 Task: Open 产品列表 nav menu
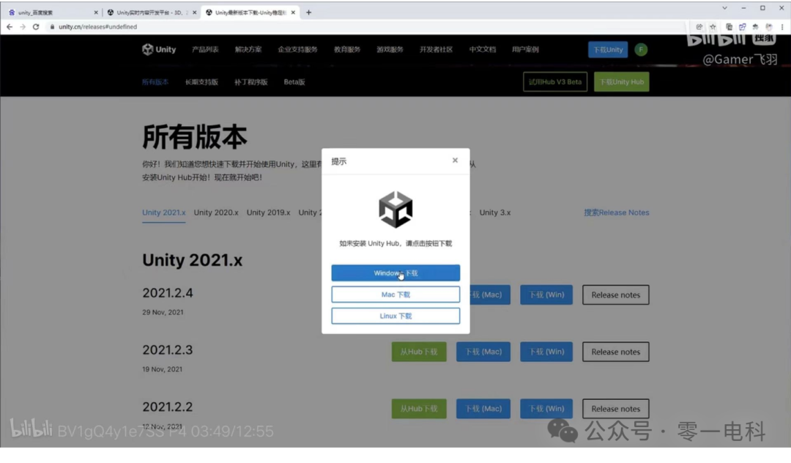[x=205, y=49]
